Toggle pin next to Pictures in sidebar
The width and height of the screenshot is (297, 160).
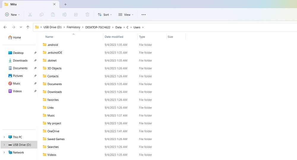[x=35, y=76]
